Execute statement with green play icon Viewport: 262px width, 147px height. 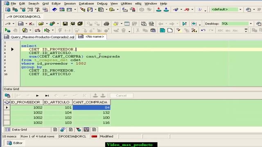pyautogui.click(x=7, y=30)
